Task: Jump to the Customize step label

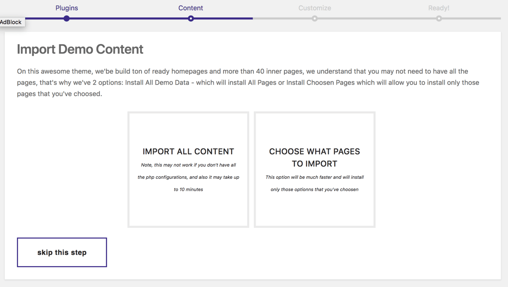Action: pos(315,8)
